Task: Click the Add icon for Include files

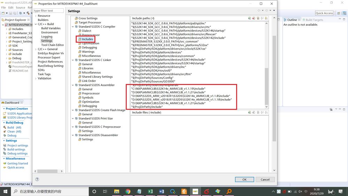Action: (249, 112)
